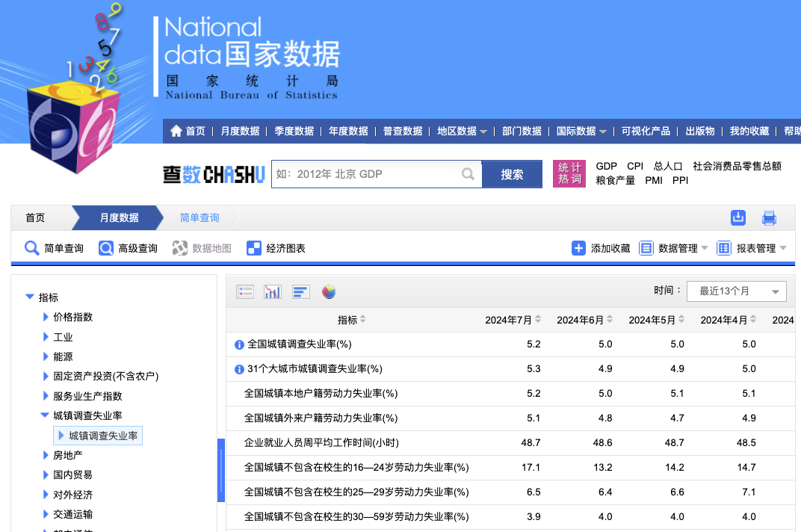Go to 季度数据 in navigation bar

[294, 131]
